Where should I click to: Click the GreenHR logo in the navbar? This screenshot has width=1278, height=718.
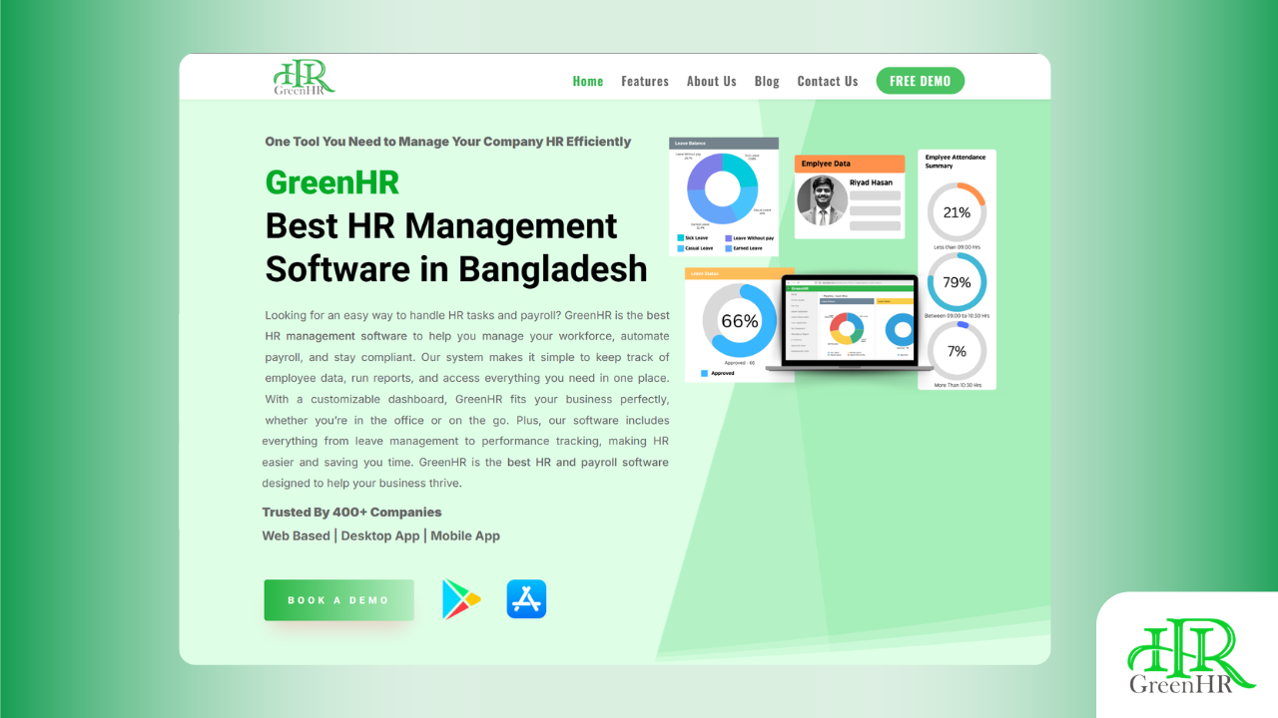(303, 77)
